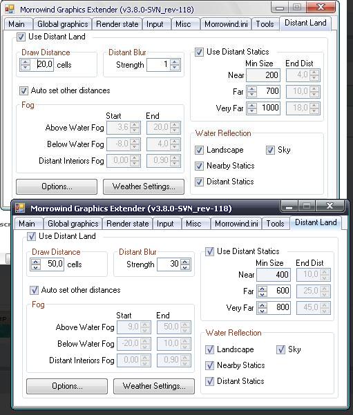The image size is (353, 415).
Task: Click the Very Far End Dist field showing 45,0
Action: (x=314, y=307)
